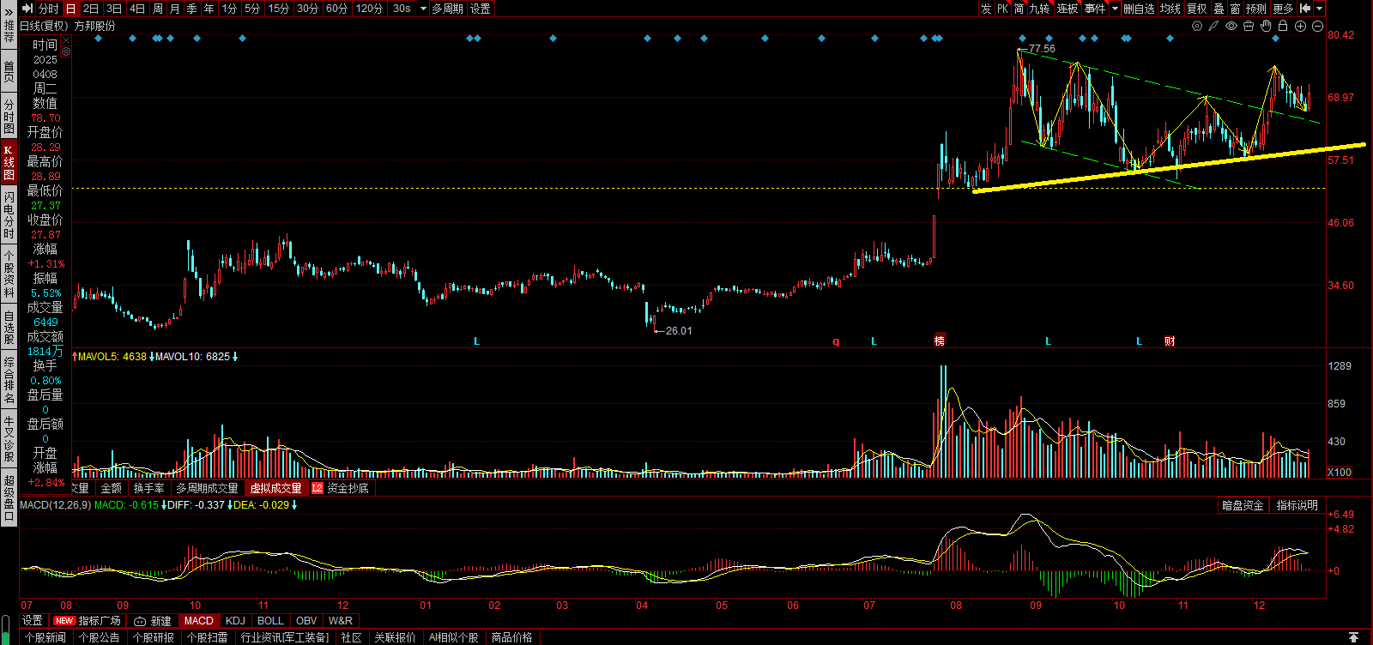This screenshot has width=1373, height=645.
Task: Open 行业资讯[军工装备] tab
Action: [x=285, y=637]
